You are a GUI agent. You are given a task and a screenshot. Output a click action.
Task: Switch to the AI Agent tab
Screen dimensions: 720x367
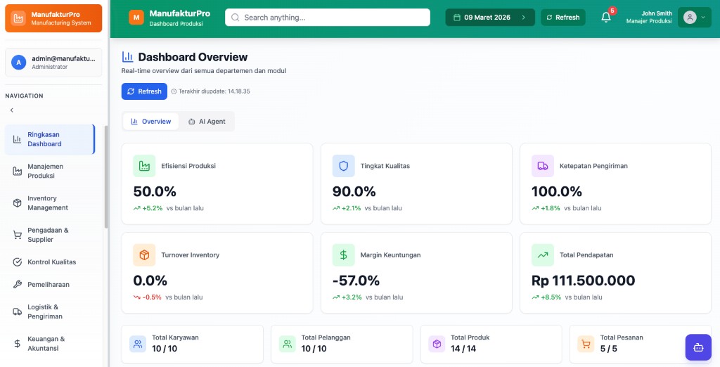coord(207,121)
